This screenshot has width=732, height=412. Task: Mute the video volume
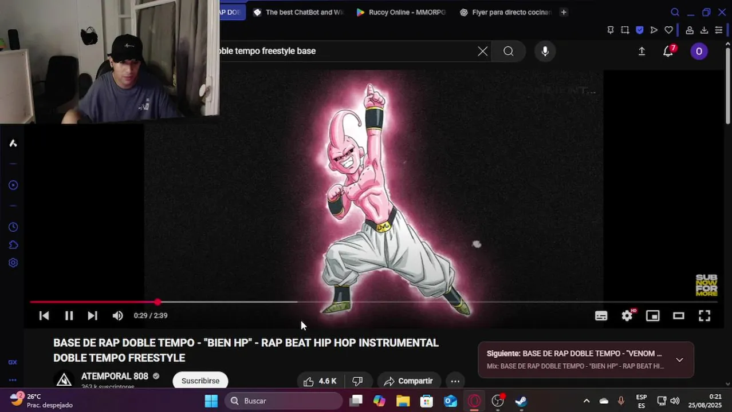117,315
